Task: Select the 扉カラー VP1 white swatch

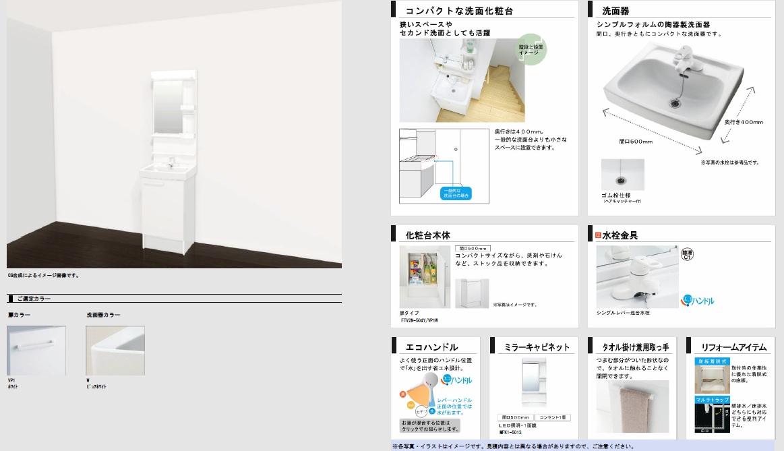Action: 36,351
